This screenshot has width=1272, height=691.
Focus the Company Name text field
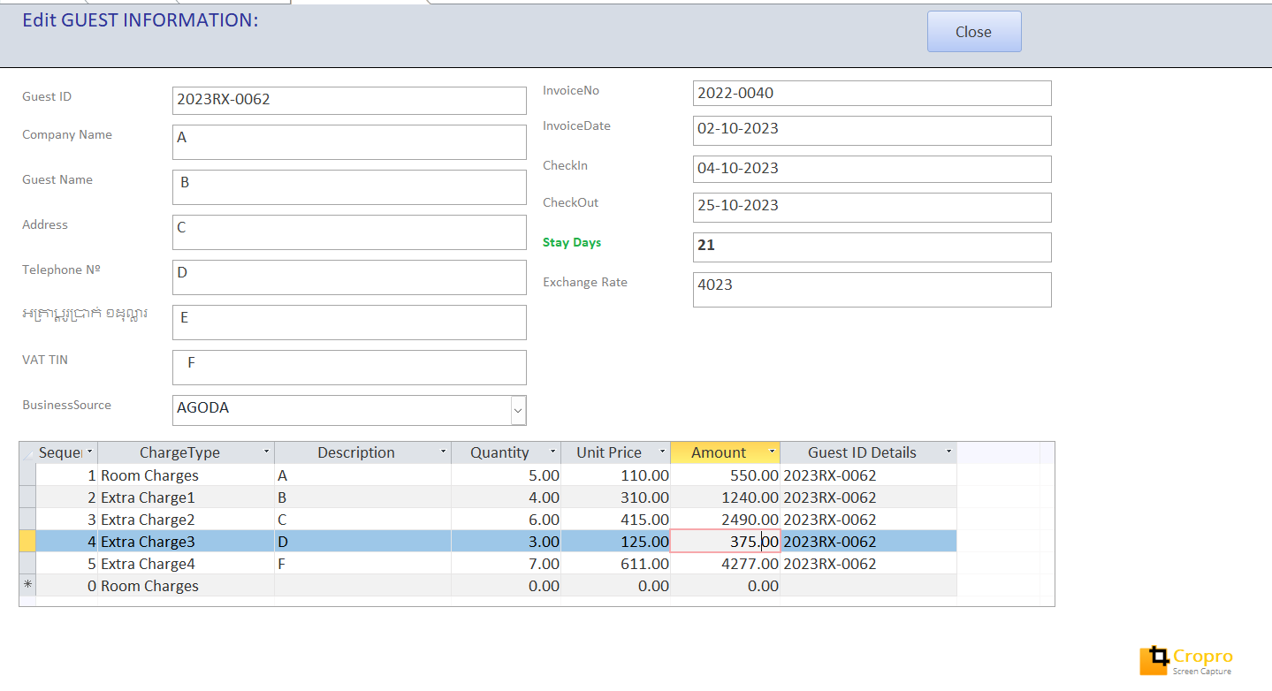[349, 141]
